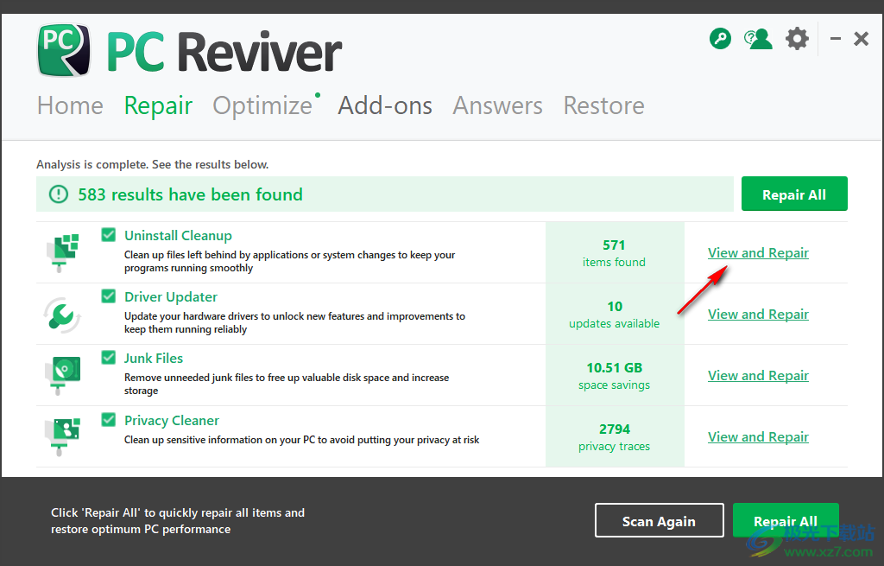Click the Privacy Cleaner title
Viewport: 884px width, 566px height.
(x=172, y=421)
